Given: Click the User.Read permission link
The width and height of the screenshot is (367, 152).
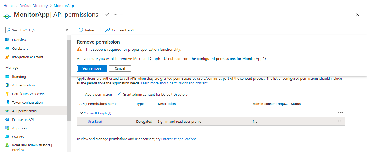Looking at the screenshot, I should point(95,122).
